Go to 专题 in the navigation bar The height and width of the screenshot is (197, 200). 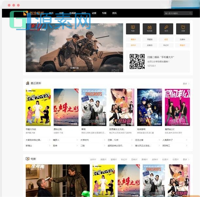click(x=104, y=13)
